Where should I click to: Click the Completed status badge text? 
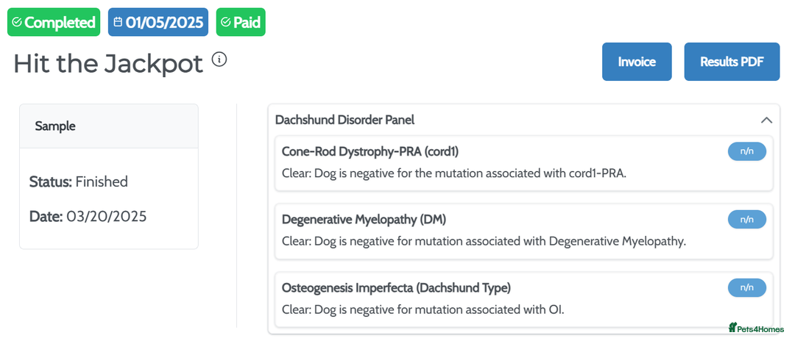coord(60,23)
